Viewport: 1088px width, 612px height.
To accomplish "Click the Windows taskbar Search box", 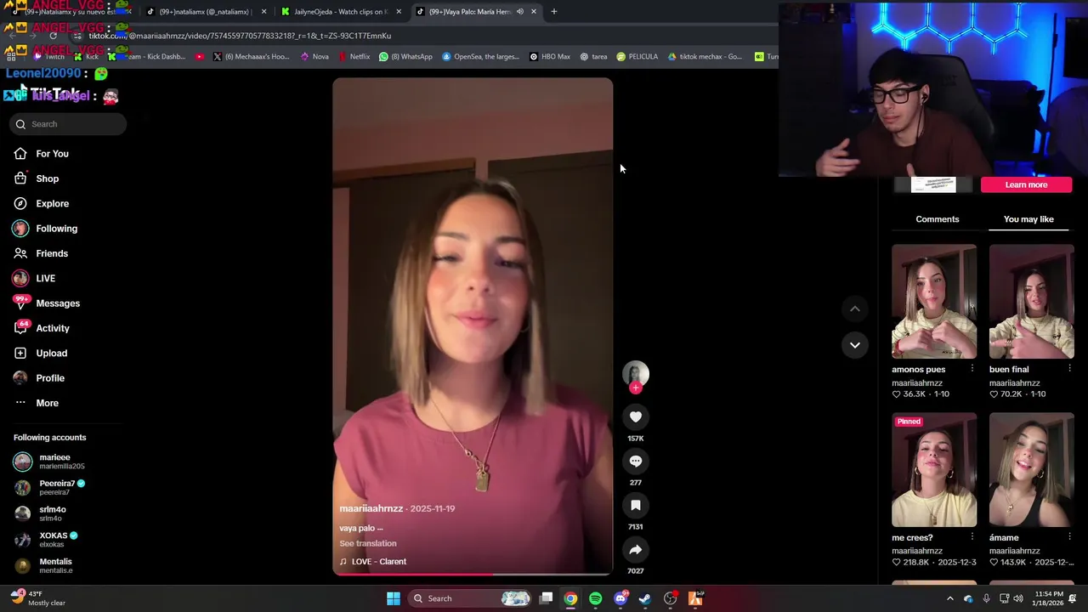I will (471, 598).
